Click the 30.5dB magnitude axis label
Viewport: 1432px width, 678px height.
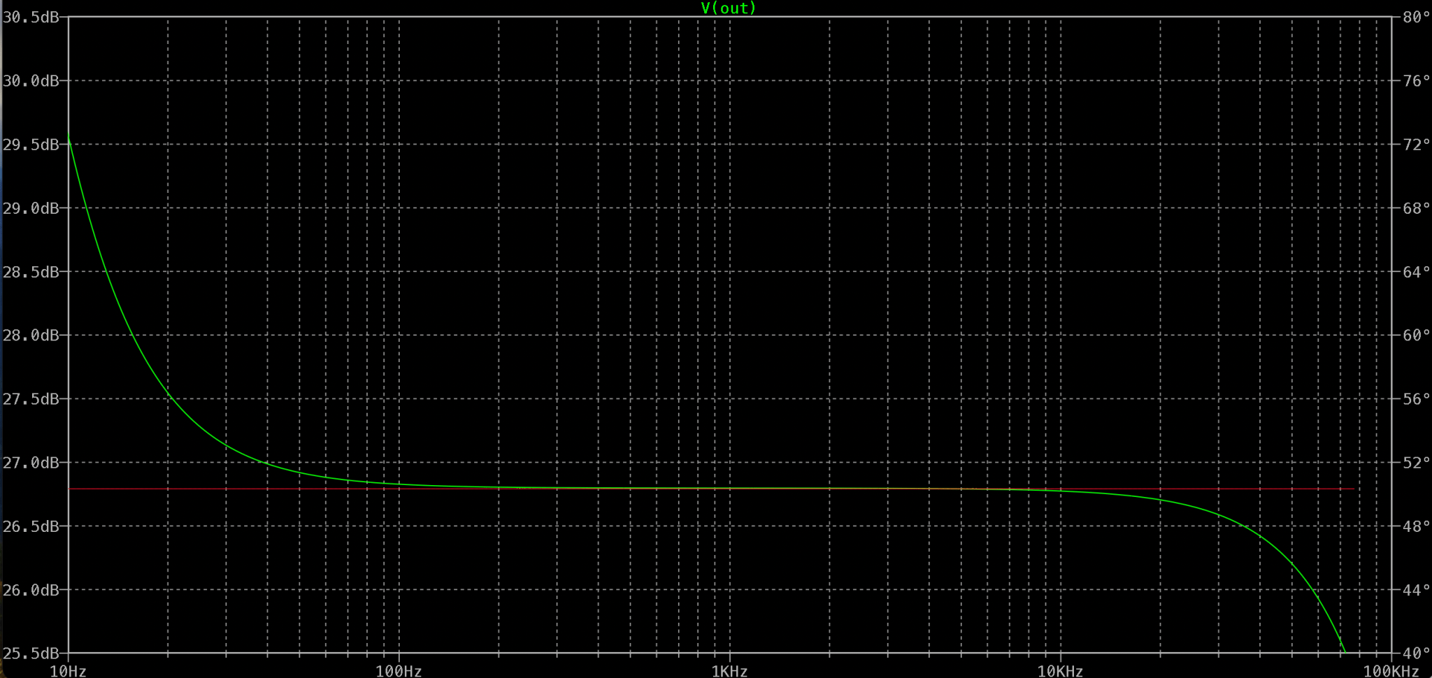click(31, 17)
